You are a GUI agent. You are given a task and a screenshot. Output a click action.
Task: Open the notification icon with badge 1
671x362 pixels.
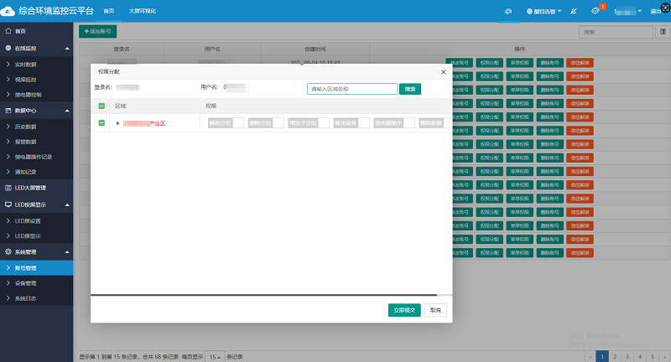click(x=595, y=11)
